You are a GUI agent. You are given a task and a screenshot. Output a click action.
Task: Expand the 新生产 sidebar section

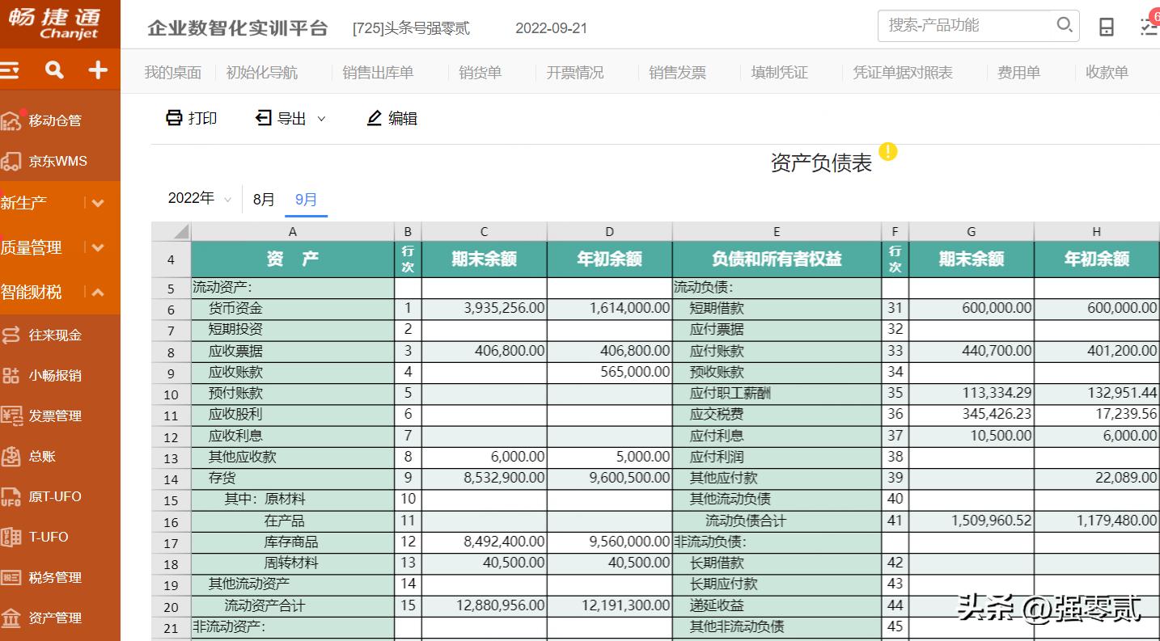point(97,202)
